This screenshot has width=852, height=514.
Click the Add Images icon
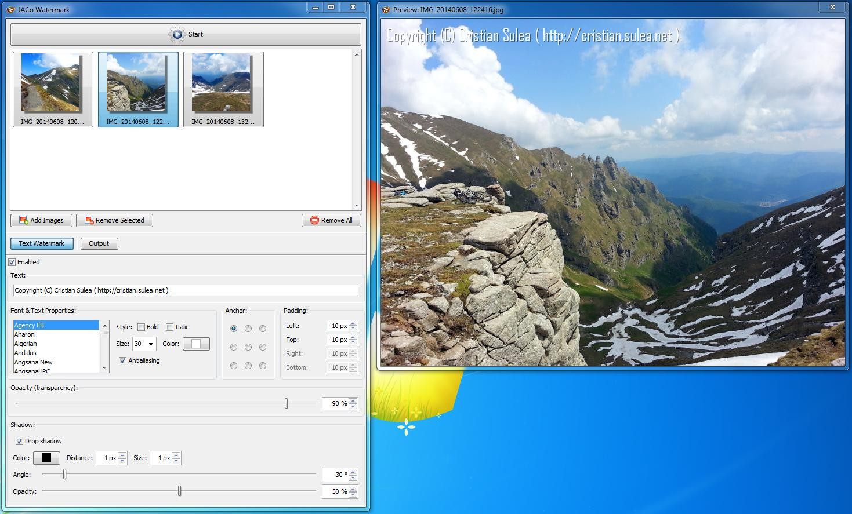[x=24, y=220]
